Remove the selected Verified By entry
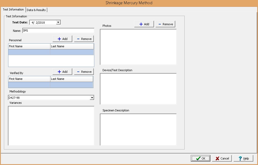The height and width of the screenshot is (165, 258). [84, 72]
